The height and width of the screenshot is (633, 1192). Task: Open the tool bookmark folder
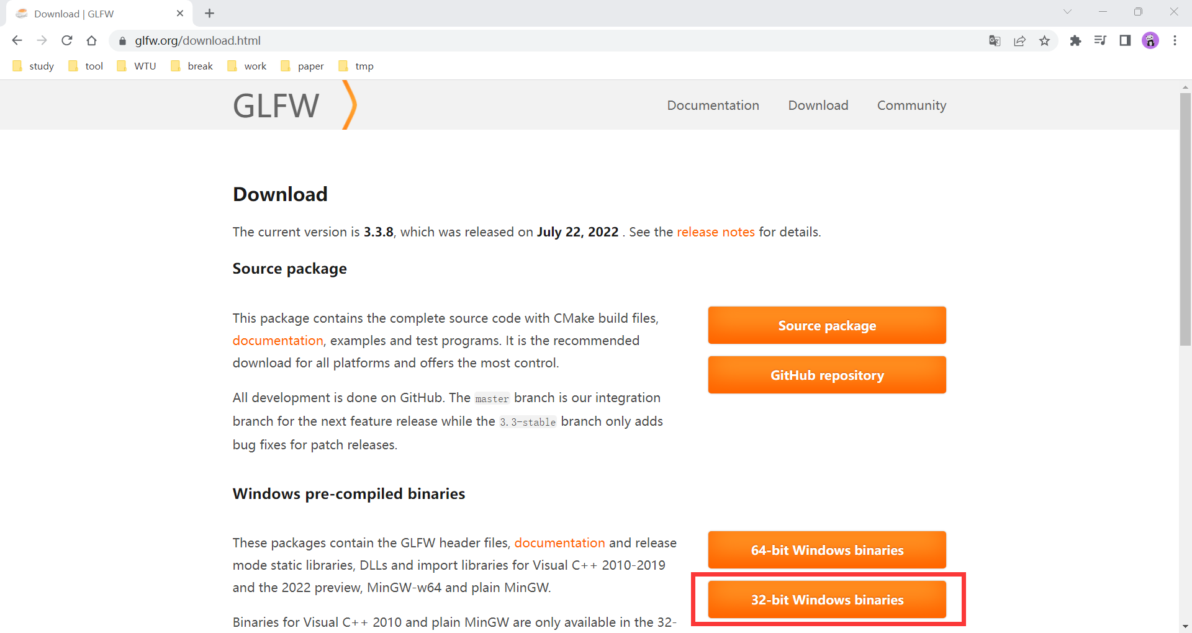[86, 66]
